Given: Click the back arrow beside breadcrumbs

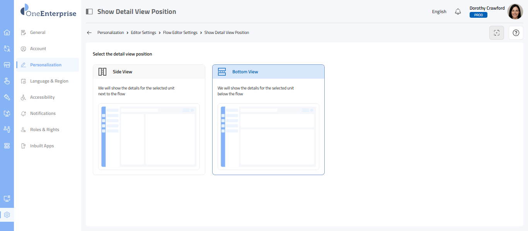Looking at the screenshot, I should [89, 33].
